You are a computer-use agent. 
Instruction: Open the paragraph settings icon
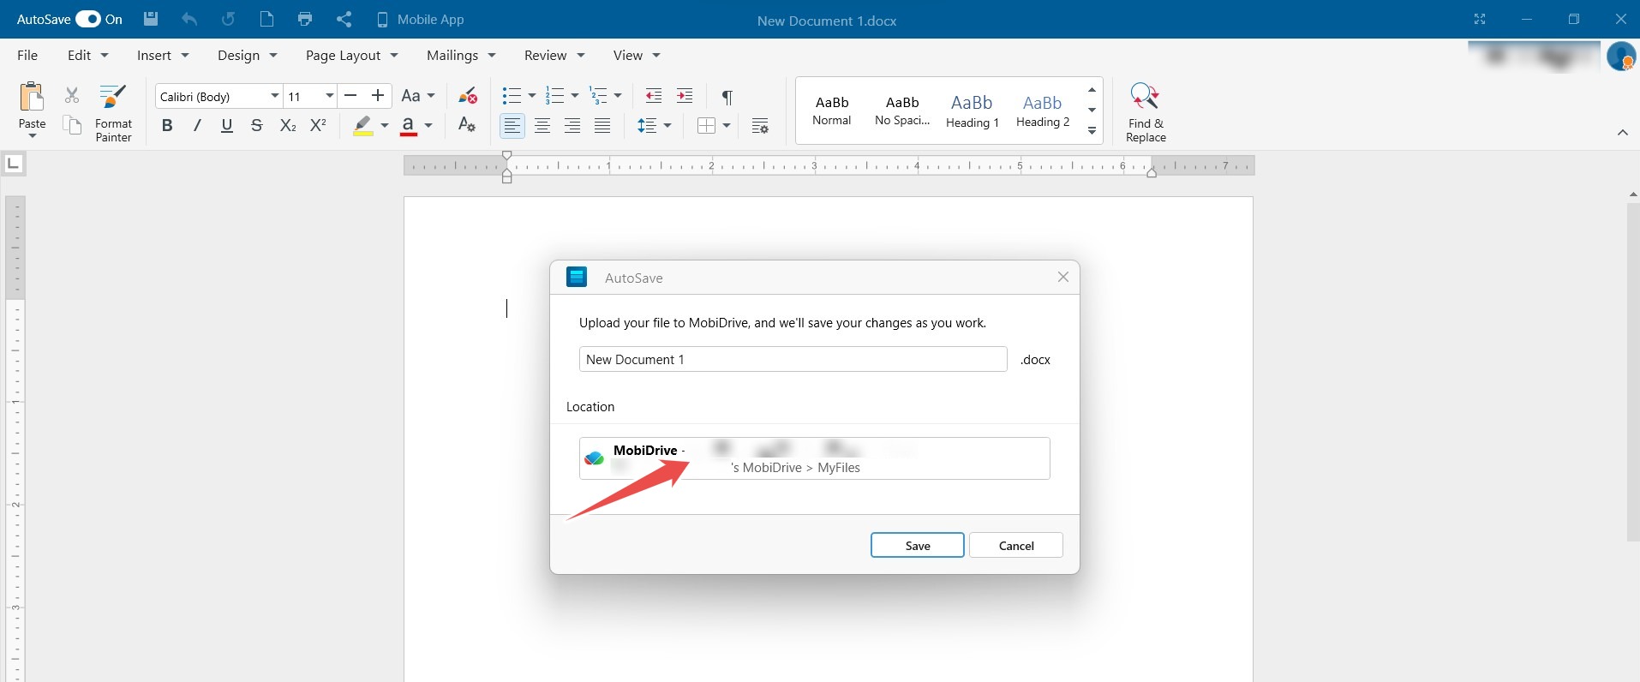(x=760, y=126)
